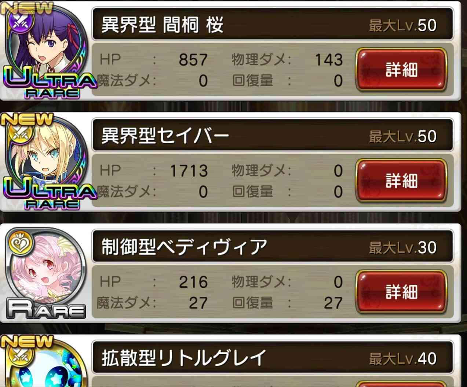Tap the HP 1713 stats panel
Screen dimensions: 467x387
(x=222, y=181)
